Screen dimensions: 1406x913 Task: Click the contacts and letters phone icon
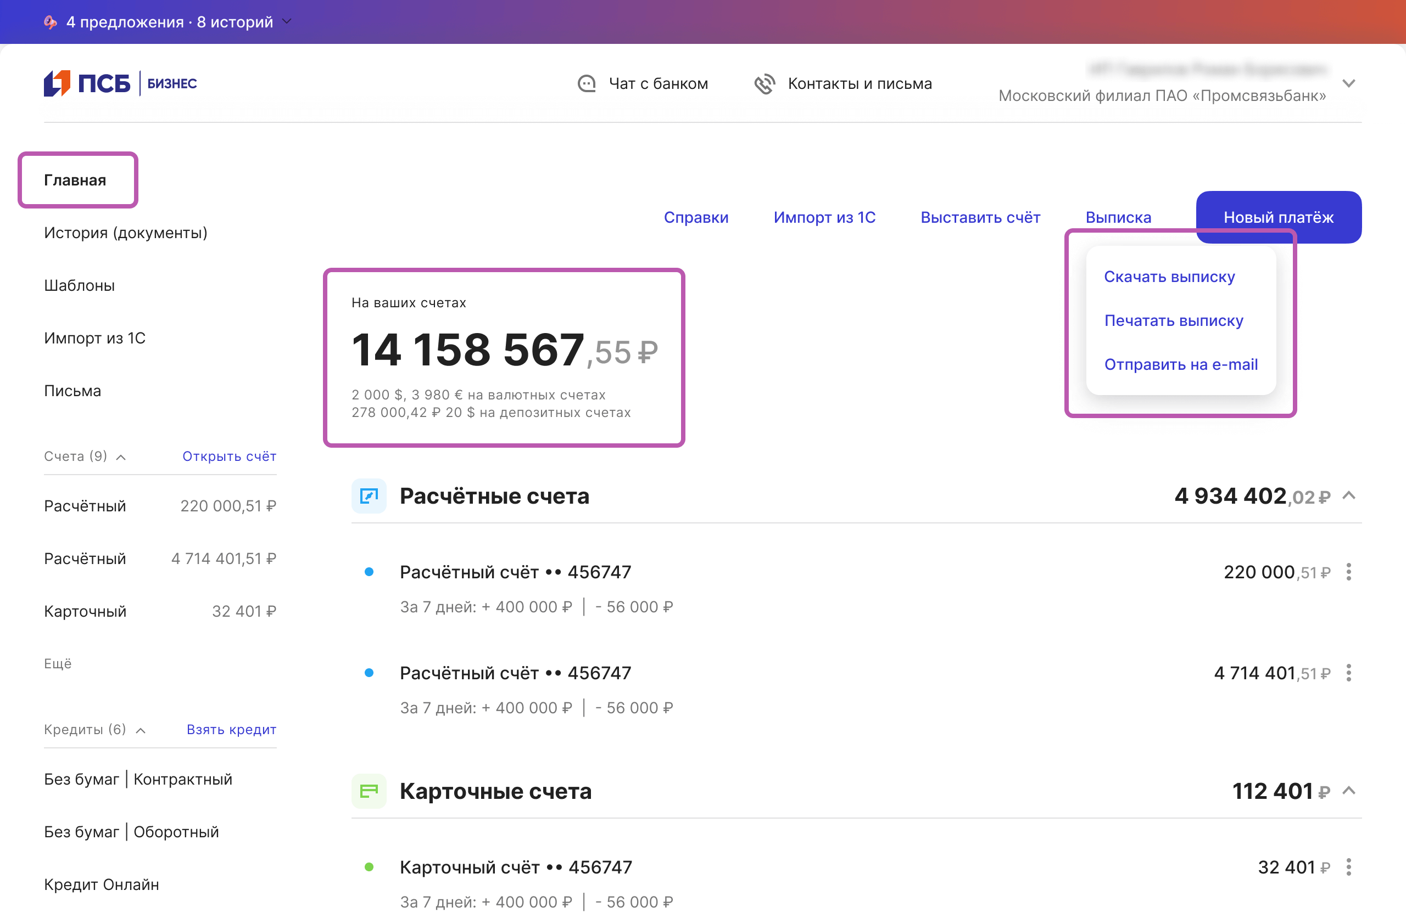(764, 84)
